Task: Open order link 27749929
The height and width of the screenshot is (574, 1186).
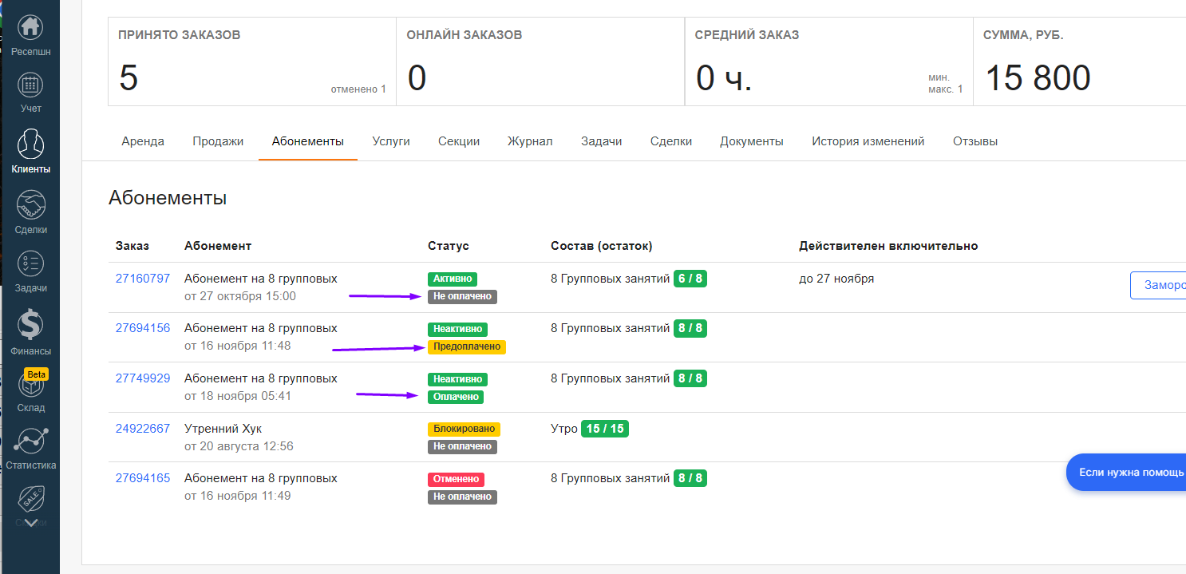Action: (x=143, y=378)
